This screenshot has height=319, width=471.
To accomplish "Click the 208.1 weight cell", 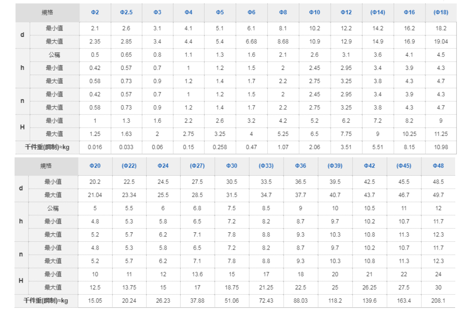I will 438,301.
